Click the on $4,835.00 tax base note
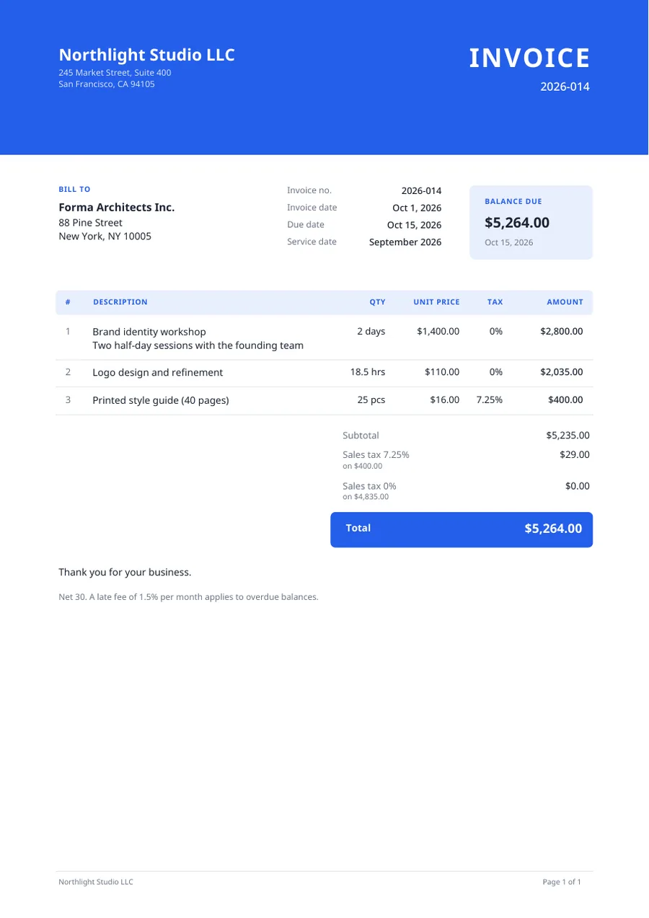This screenshot has width=649, height=918. pyautogui.click(x=366, y=497)
